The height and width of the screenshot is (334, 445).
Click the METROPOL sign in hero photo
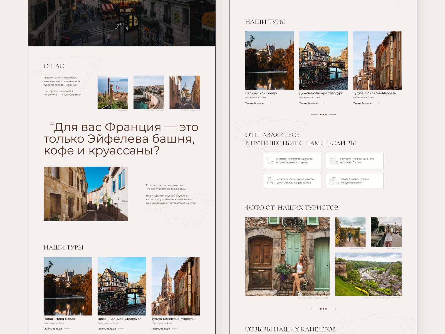coord(128,10)
